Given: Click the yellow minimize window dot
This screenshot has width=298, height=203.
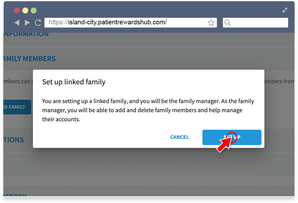Looking at the screenshot, I should (x=25, y=11).
